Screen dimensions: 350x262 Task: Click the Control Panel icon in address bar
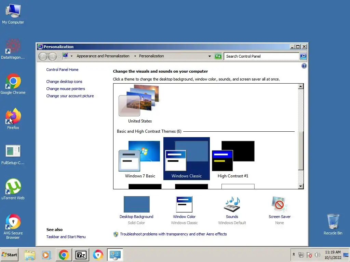tap(65, 56)
